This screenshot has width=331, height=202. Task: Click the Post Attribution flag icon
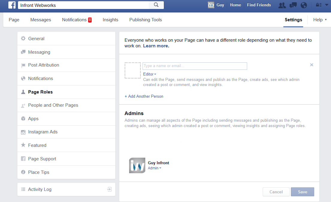[x=23, y=65]
